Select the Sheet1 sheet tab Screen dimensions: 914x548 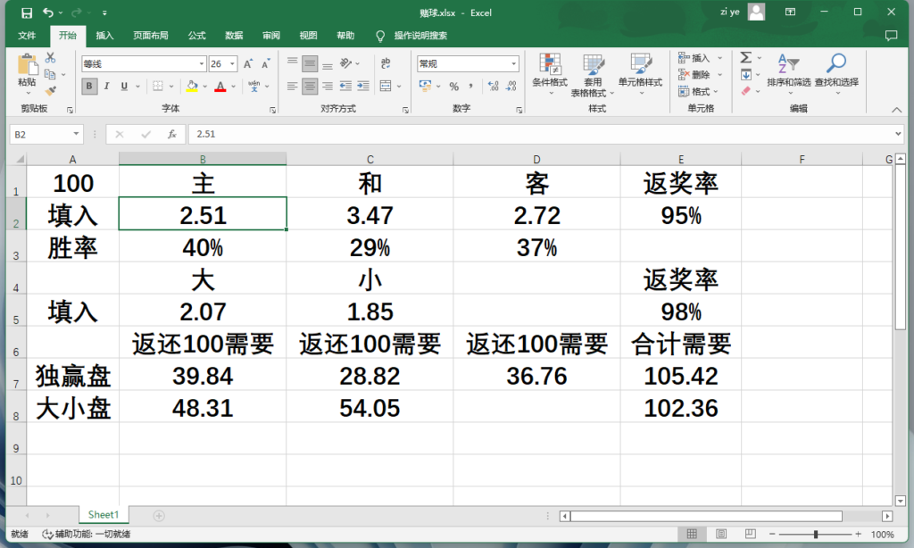point(102,515)
